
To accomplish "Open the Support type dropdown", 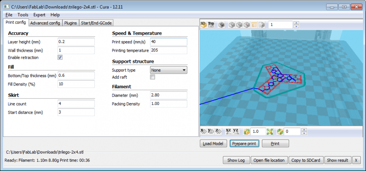I will 169,70.
